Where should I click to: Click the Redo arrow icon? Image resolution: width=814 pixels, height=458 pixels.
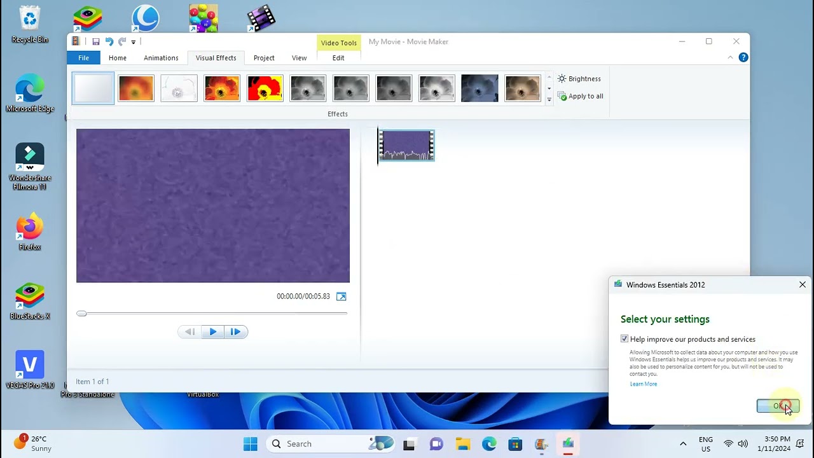[122, 42]
